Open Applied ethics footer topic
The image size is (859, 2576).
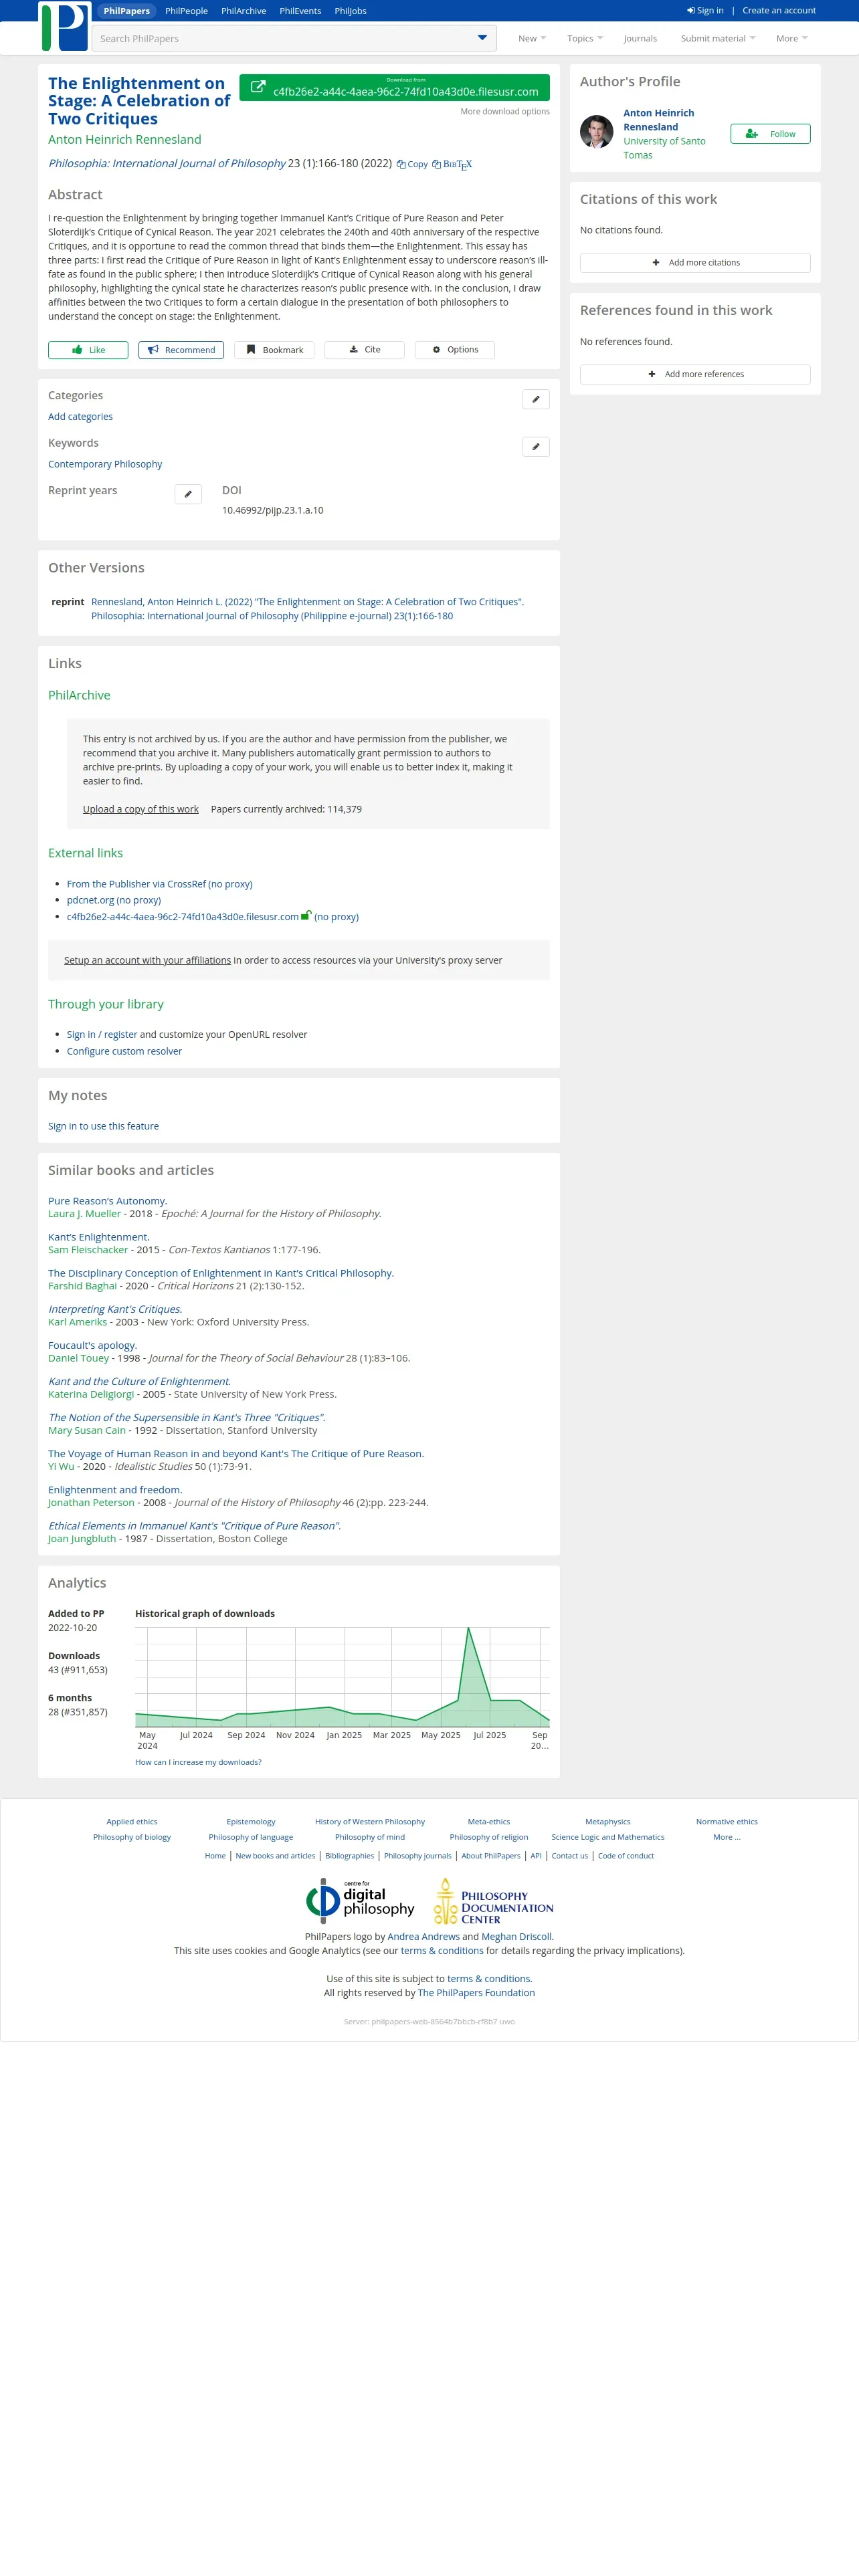132,1822
